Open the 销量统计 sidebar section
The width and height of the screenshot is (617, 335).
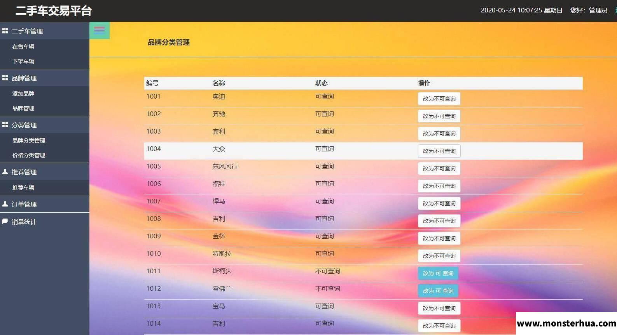coord(45,221)
